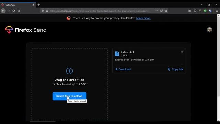
Task: Minimize the Firefox window
Action: coord(202,4)
